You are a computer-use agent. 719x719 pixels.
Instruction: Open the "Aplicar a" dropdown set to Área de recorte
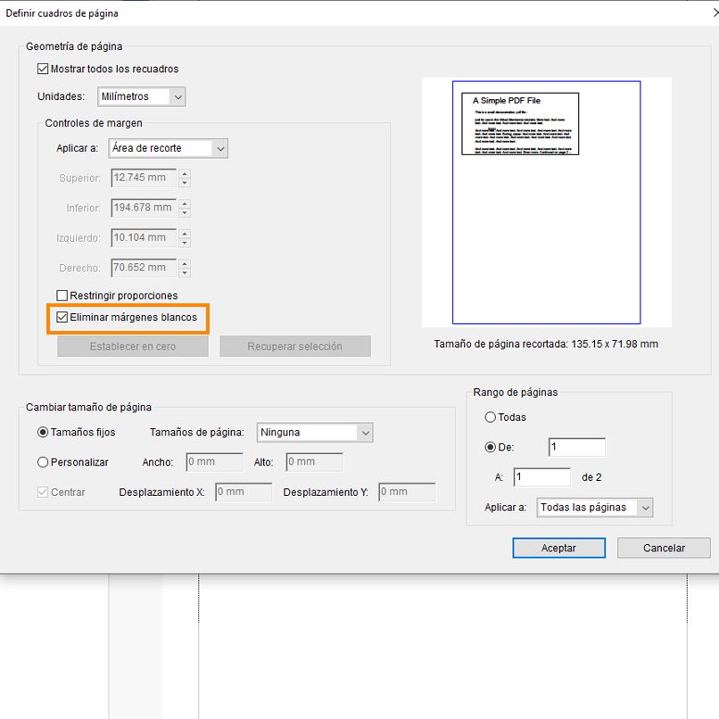pyautogui.click(x=168, y=148)
